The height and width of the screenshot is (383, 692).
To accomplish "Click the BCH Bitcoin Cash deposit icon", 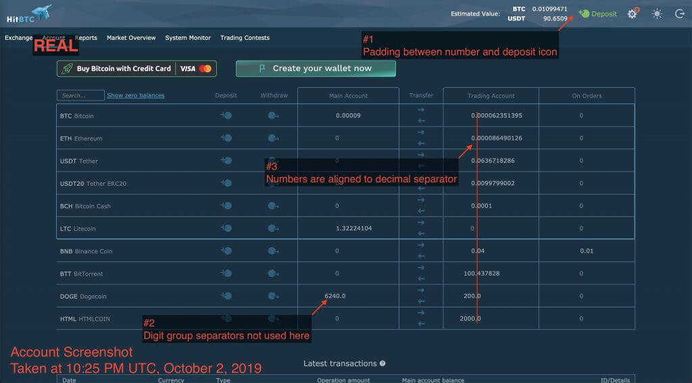I will click(x=226, y=205).
